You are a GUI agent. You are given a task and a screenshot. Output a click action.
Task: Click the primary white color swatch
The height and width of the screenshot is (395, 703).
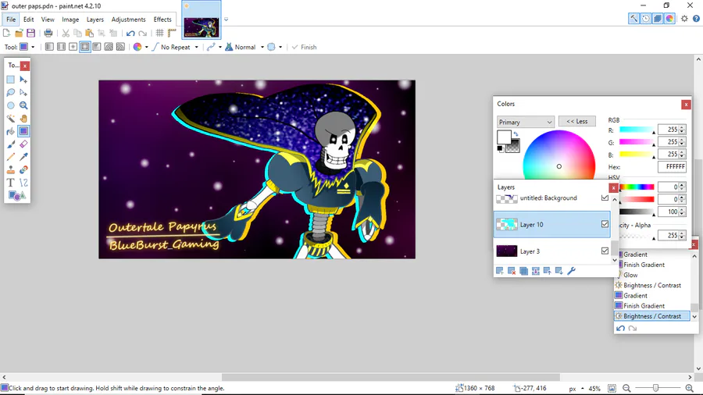(x=504, y=137)
